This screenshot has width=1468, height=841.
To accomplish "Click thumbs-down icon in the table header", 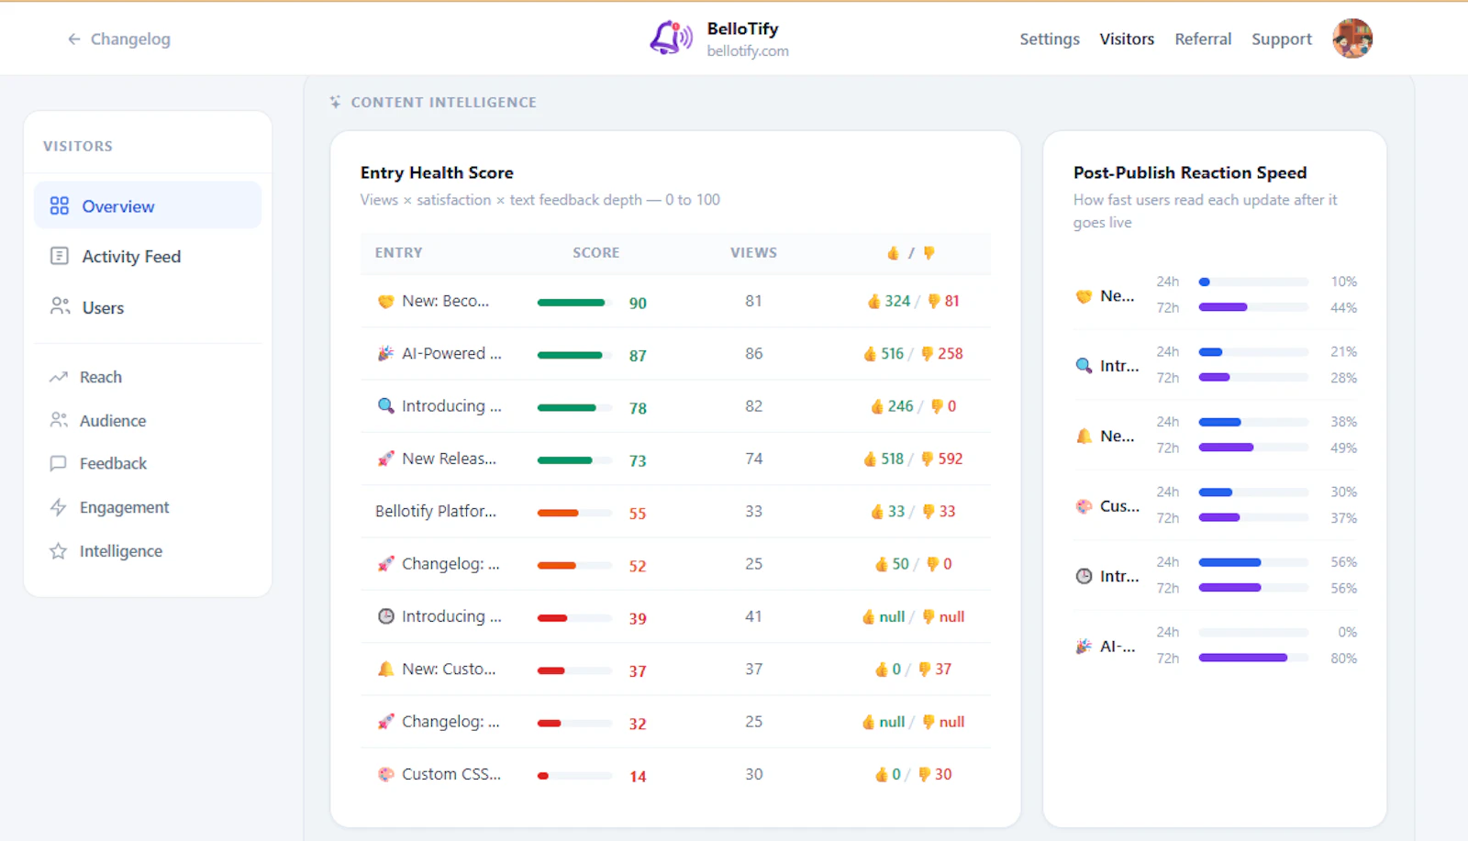I will [x=929, y=253].
